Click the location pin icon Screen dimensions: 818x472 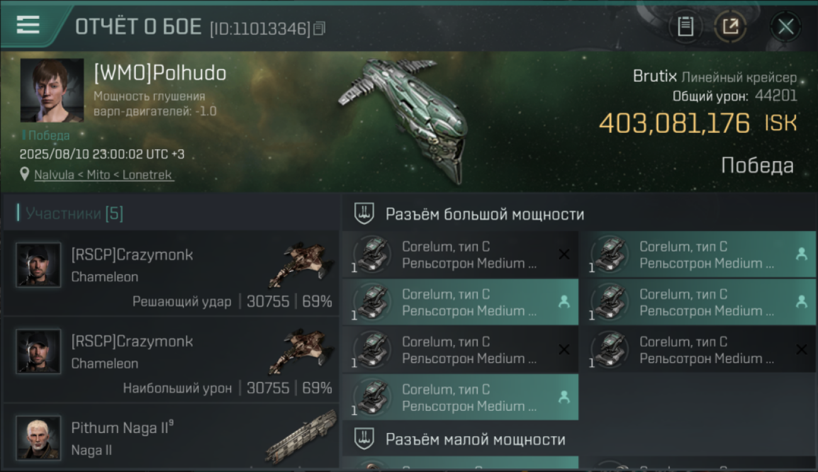point(25,174)
